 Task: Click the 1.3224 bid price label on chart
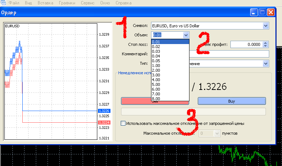click(x=104, y=122)
